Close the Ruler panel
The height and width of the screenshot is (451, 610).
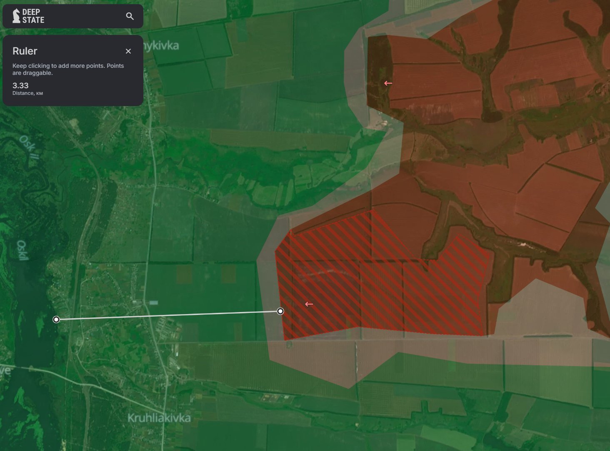(128, 51)
